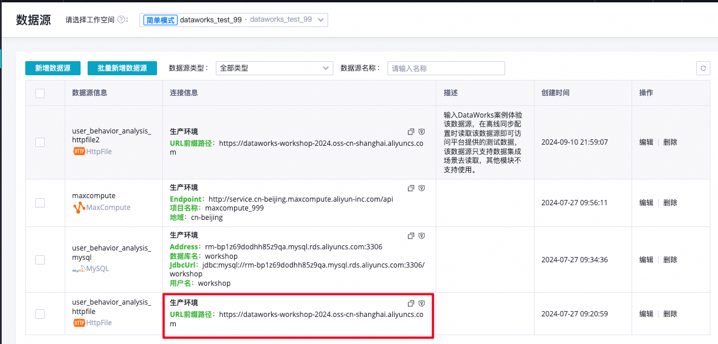Click the 简单模式 tag
Image resolution: width=718 pixels, height=344 pixels.
(161, 20)
